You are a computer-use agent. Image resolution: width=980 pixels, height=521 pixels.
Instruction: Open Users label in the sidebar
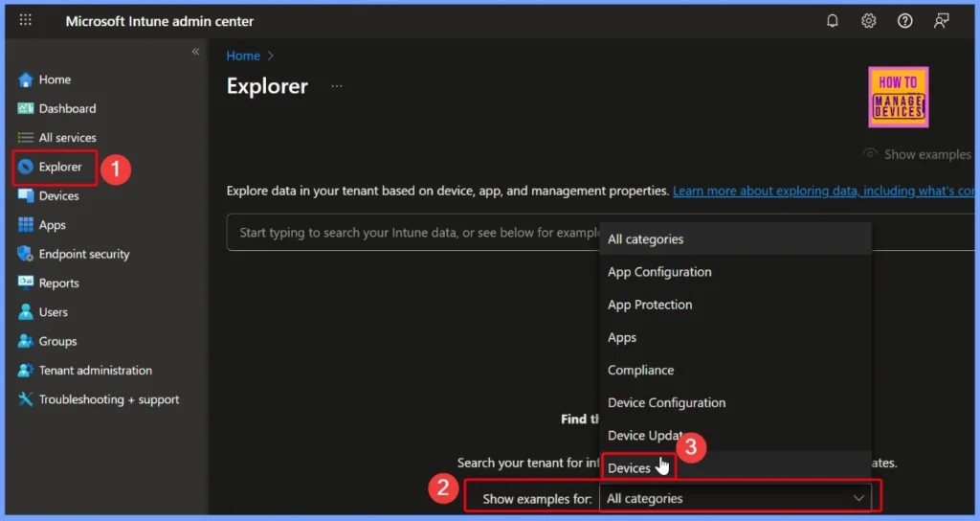point(54,312)
